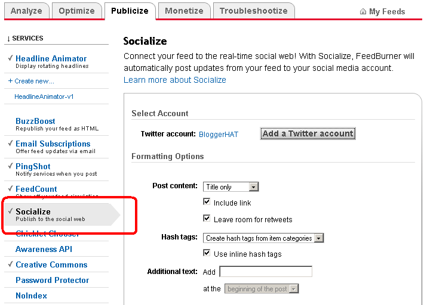This screenshot has height=305, width=424.
Task: Open the 'Hash tags' dropdown
Action: tap(263, 238)
